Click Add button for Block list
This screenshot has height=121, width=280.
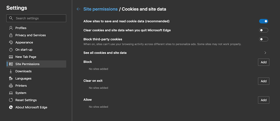click(x=263, y=62)
